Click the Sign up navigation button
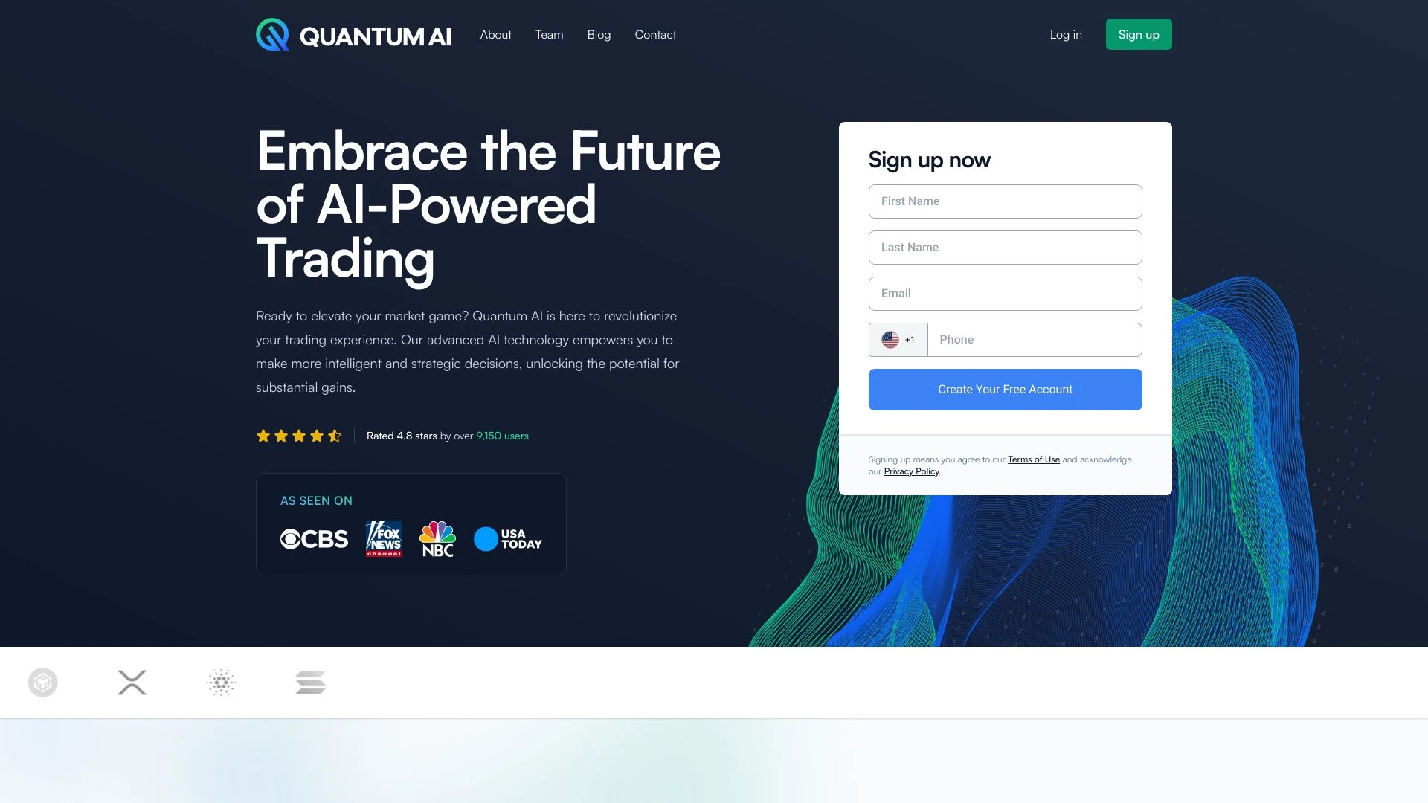 pos(1138,33)
